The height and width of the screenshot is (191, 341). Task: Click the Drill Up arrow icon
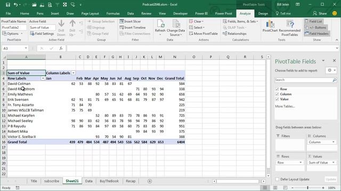tap(72, 23)
